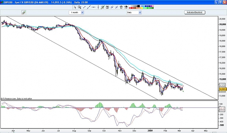Pick the dark green color swatch
The image size is (227, 133).
point(153,8)
